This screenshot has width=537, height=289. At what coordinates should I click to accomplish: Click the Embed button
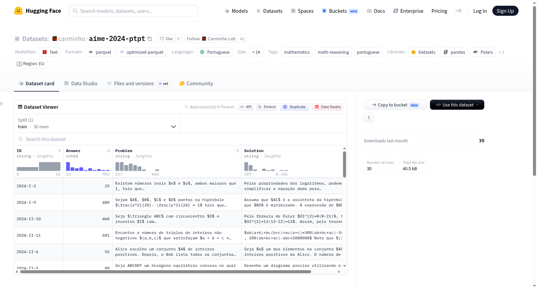tap(266, 107)
